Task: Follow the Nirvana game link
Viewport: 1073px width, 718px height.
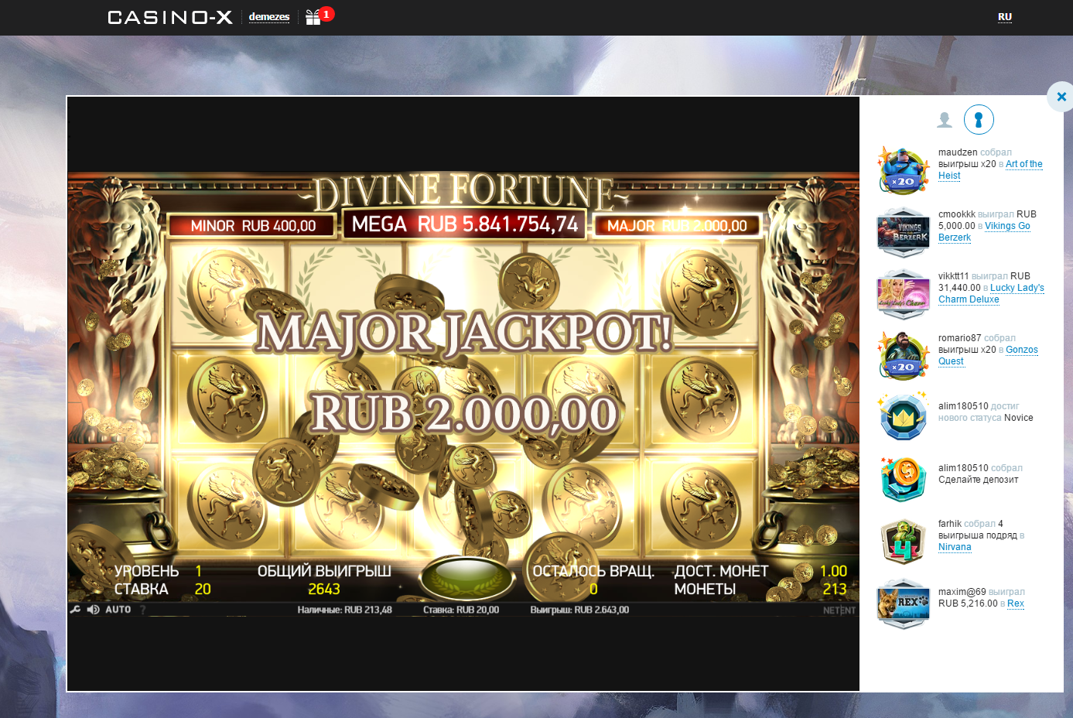Action: pos(954,547)
